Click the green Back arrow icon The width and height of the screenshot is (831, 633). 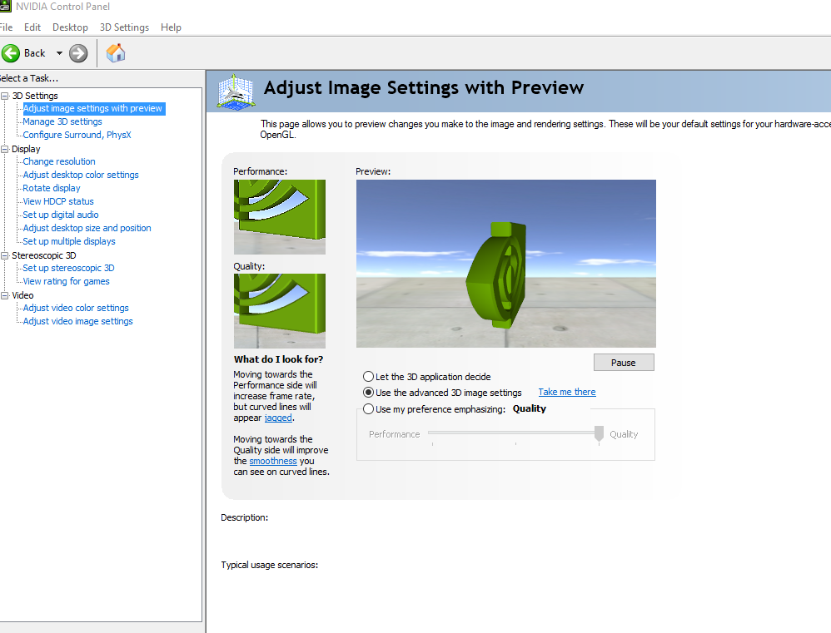(11, 53)
